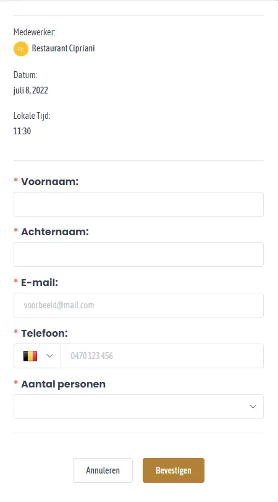Image resolution: width=278 pixels, height=502 pixels.
Task: Click the E-mail label
Action: tap(40, 282)
